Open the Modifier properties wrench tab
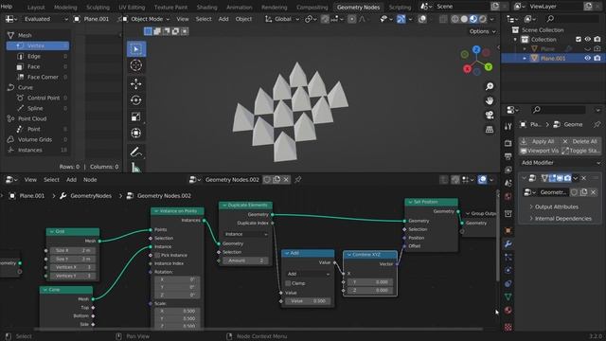Screen dimensions: 606x341 [508, 244]
